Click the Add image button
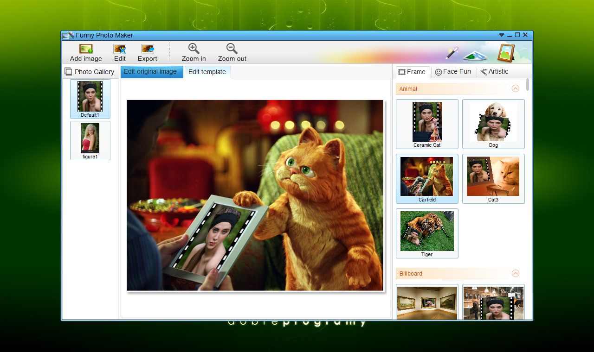 click(x=85, y=51)
